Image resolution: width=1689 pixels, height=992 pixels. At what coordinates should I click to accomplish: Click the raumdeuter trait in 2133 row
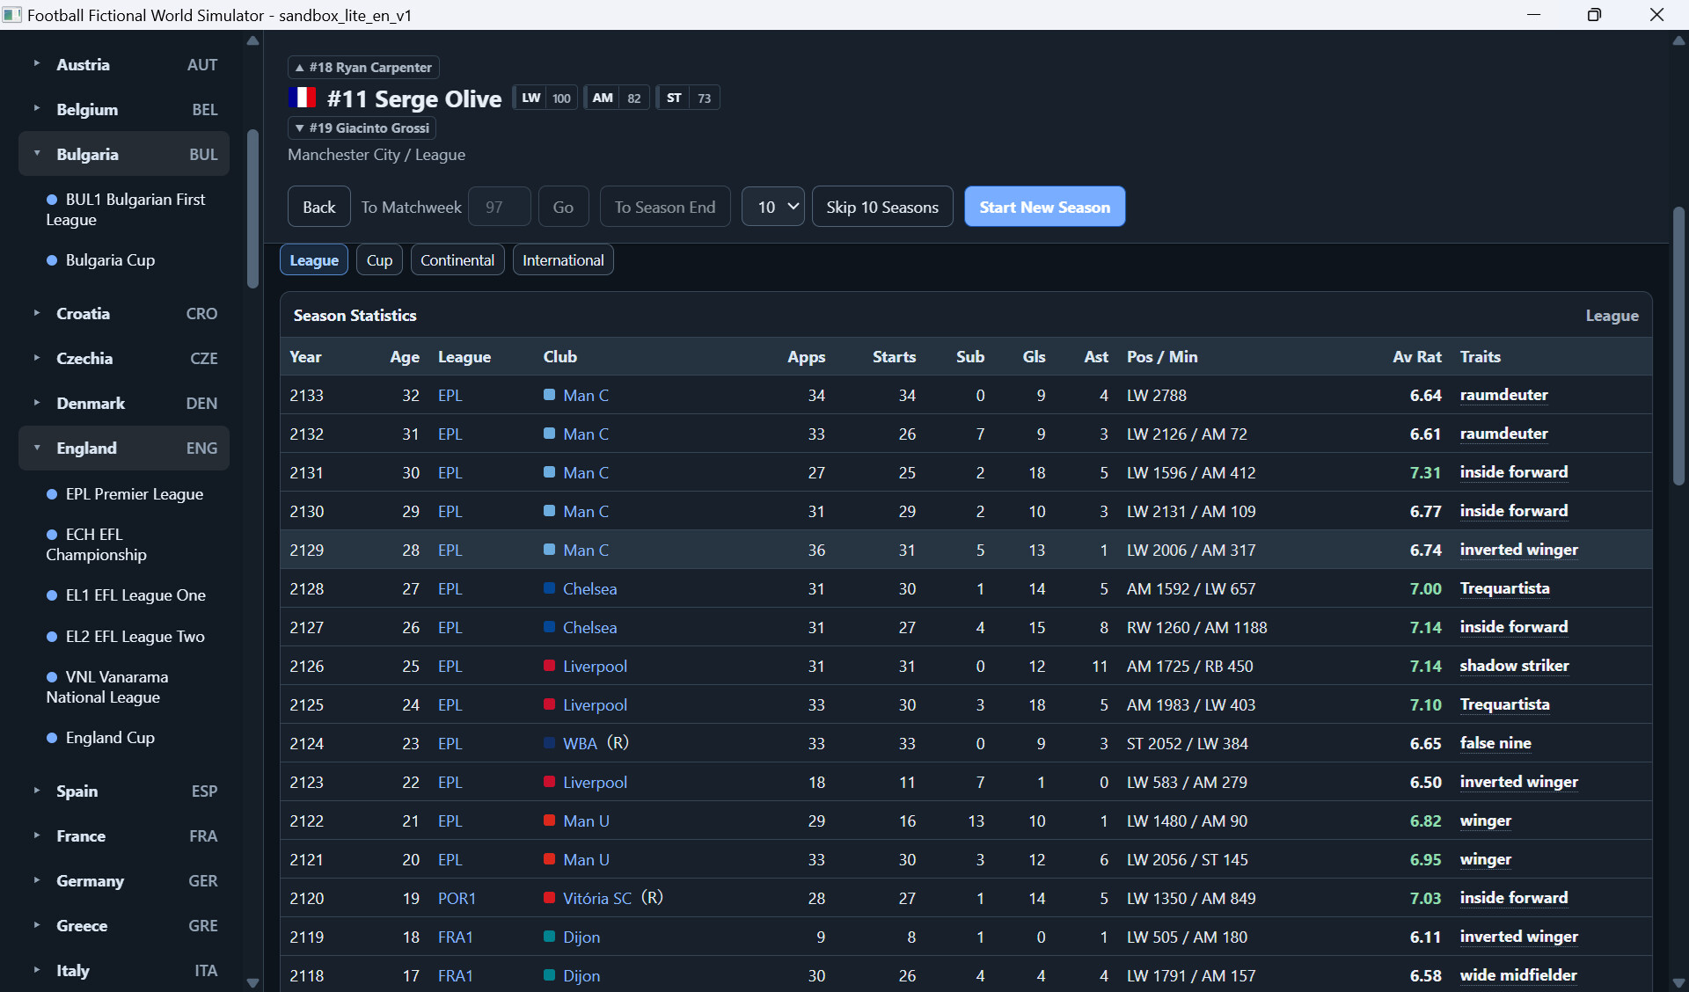tap(1504, 395)
